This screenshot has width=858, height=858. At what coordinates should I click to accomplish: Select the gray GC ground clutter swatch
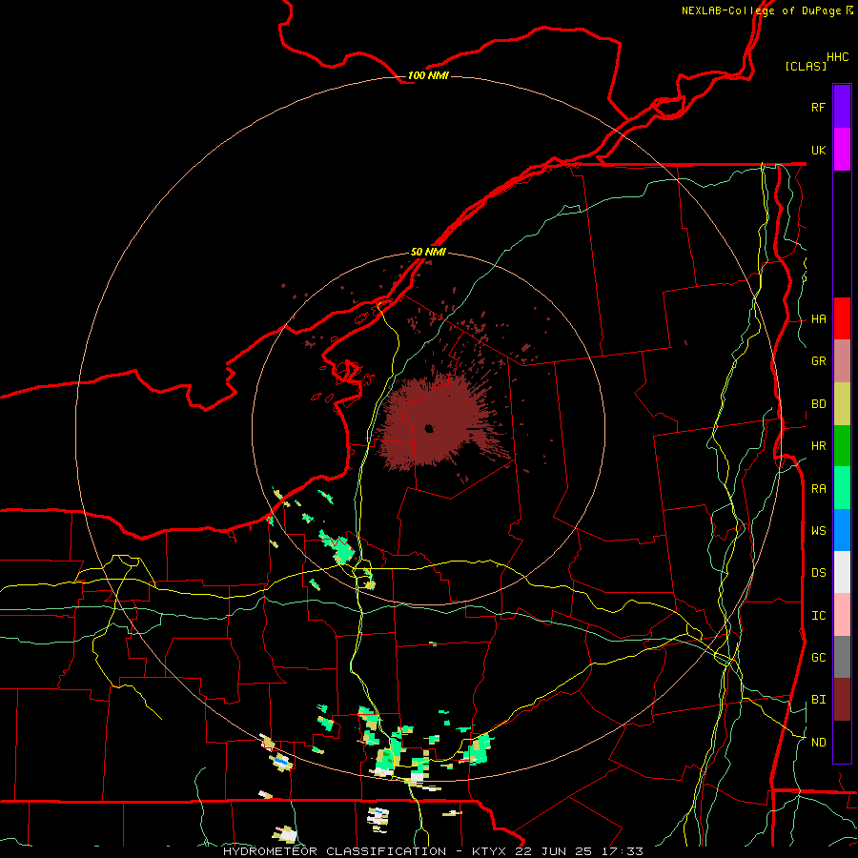click(x=842, y=657)
